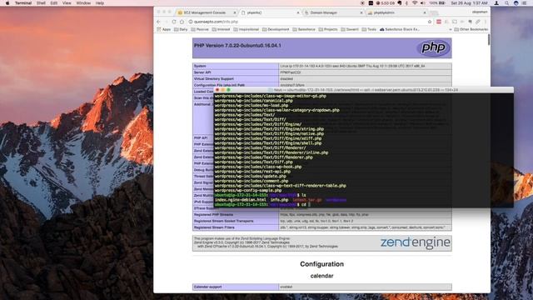533x300 pixels.
Task: Bookmark this page with the star icon
Action: coord(430,22)
